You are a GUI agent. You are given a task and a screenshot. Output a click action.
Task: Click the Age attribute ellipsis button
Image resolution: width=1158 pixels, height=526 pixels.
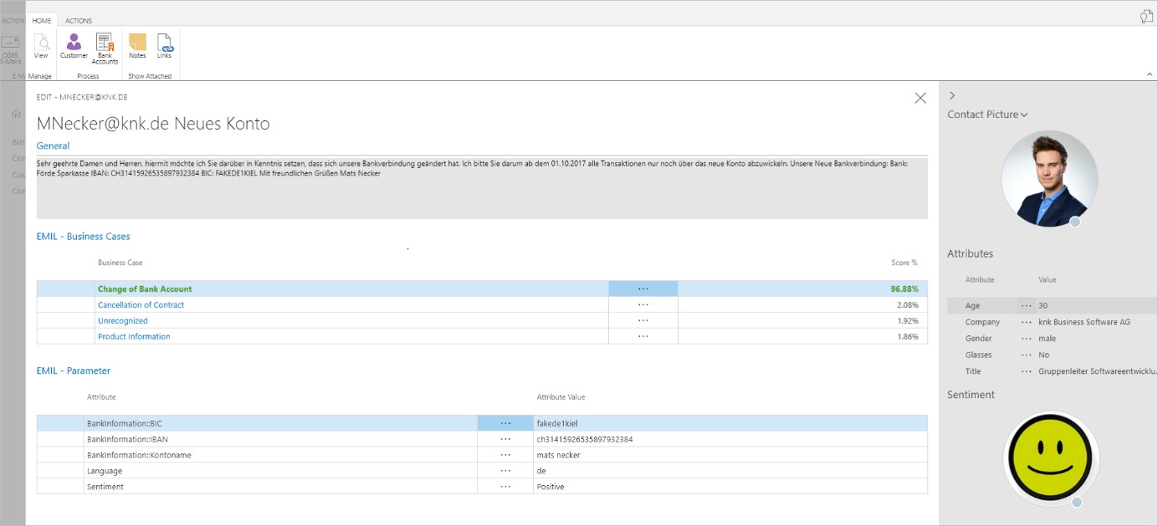click(1026, 306)
